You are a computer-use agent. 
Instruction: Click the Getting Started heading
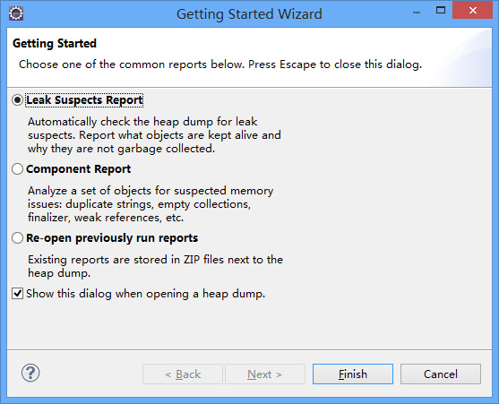(55, 43)
